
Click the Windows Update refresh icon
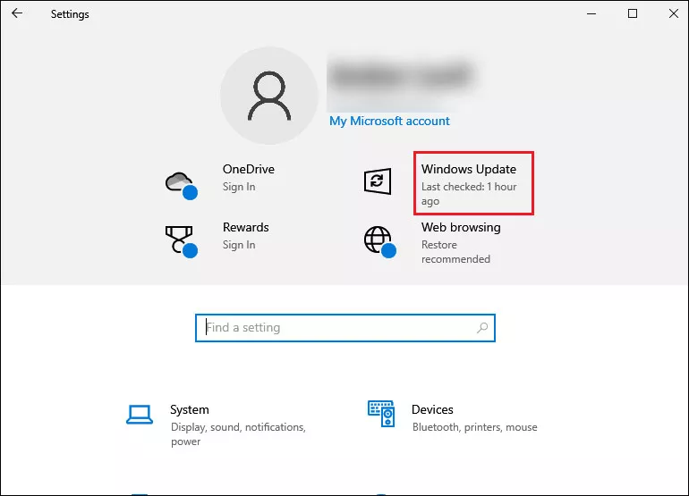[378, 181]
